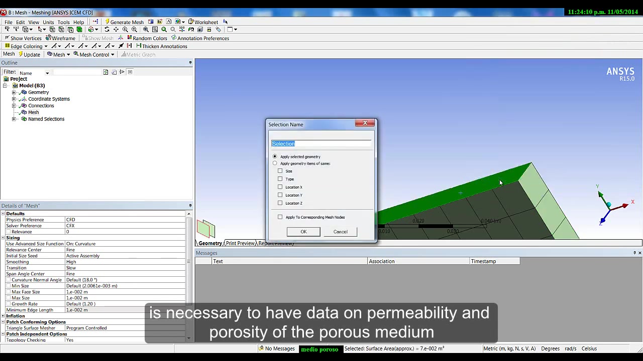Image resolution: width=643 pixels, height=361 pixels.
Task: Collapse the Sizing section
Action: [x=3, y=238]
